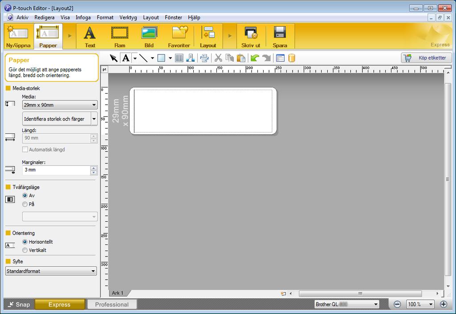Open the Infoga menu

click(83, 17)
